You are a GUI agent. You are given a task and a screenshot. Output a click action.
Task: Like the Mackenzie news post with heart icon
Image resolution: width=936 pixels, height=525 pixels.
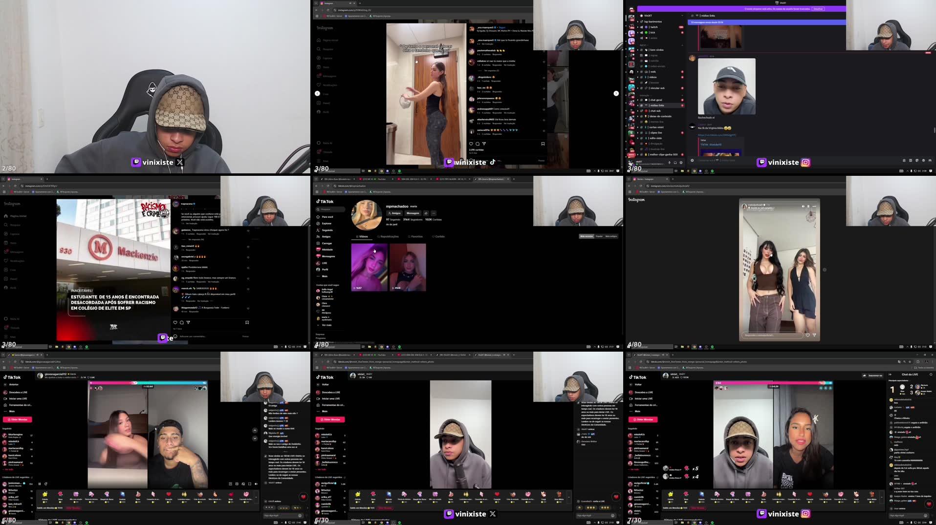(175, 322)
